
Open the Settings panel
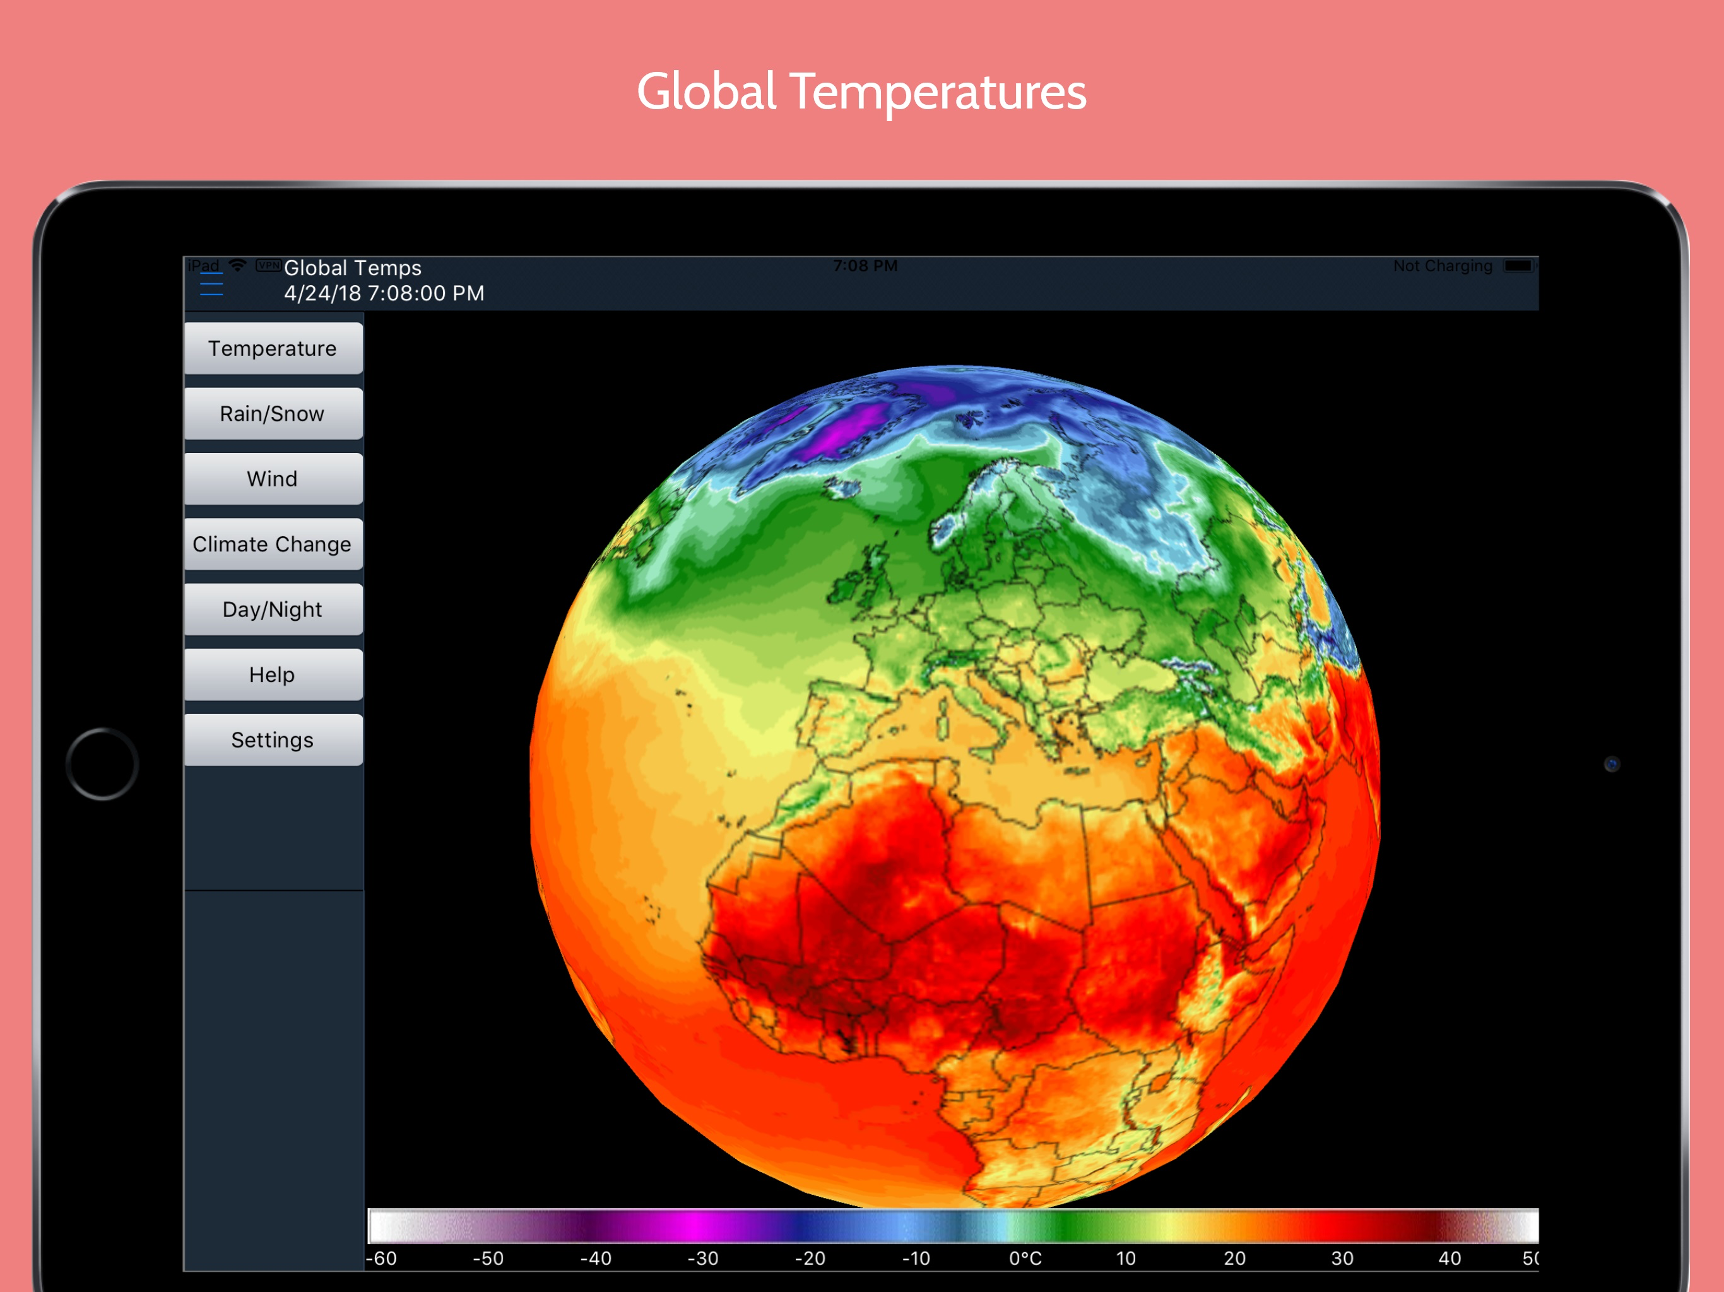pos(273,739)
